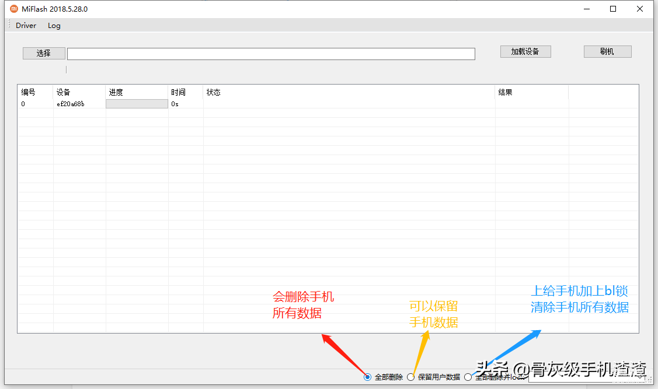Open the script dropdown in the status bar
The height and width of the screenshot is (389, 658).
(x=640, y=376)
